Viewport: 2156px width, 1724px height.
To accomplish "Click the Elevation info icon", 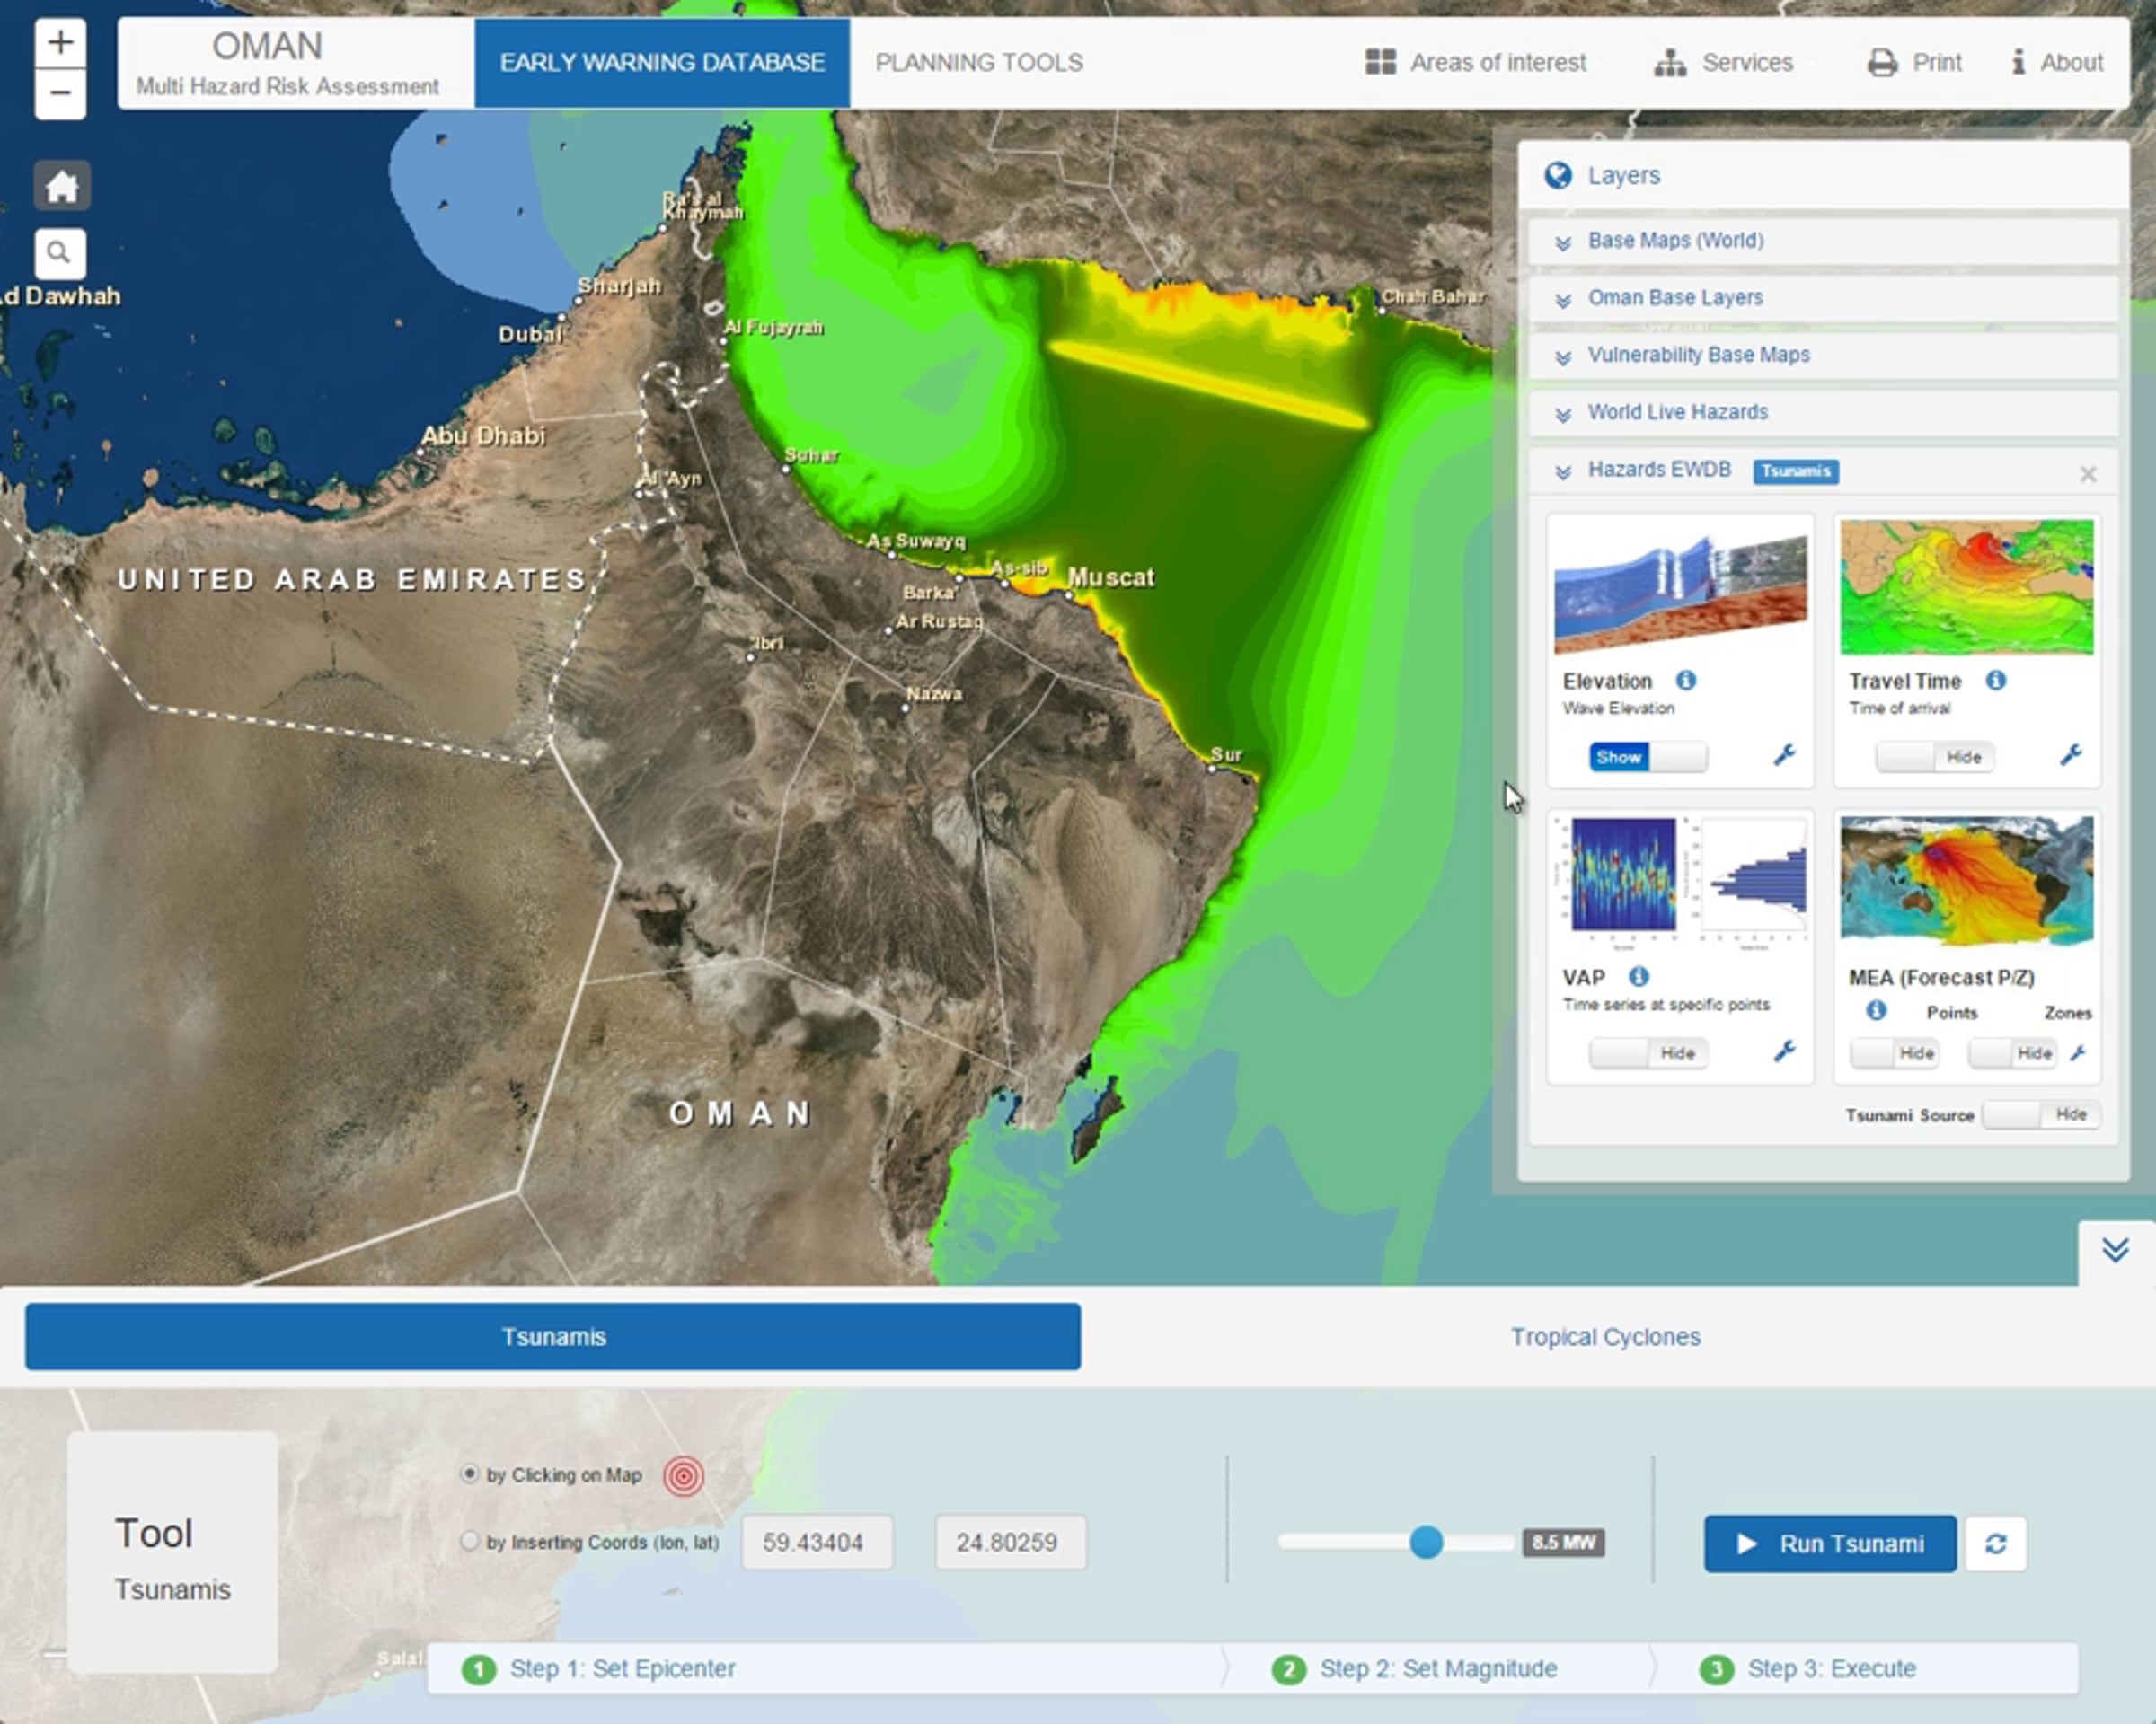I will click(1686, 681).
